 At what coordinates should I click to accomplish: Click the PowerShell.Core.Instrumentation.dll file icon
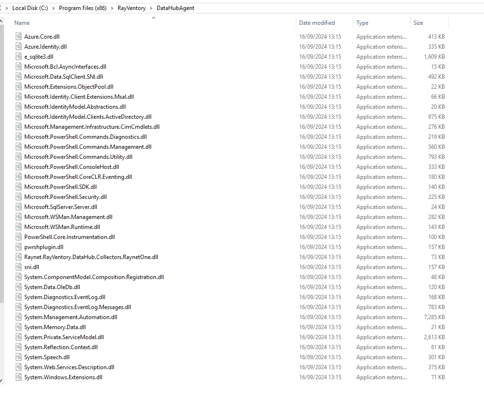19,237
